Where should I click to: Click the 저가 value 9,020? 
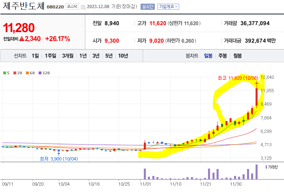point(156,41)
